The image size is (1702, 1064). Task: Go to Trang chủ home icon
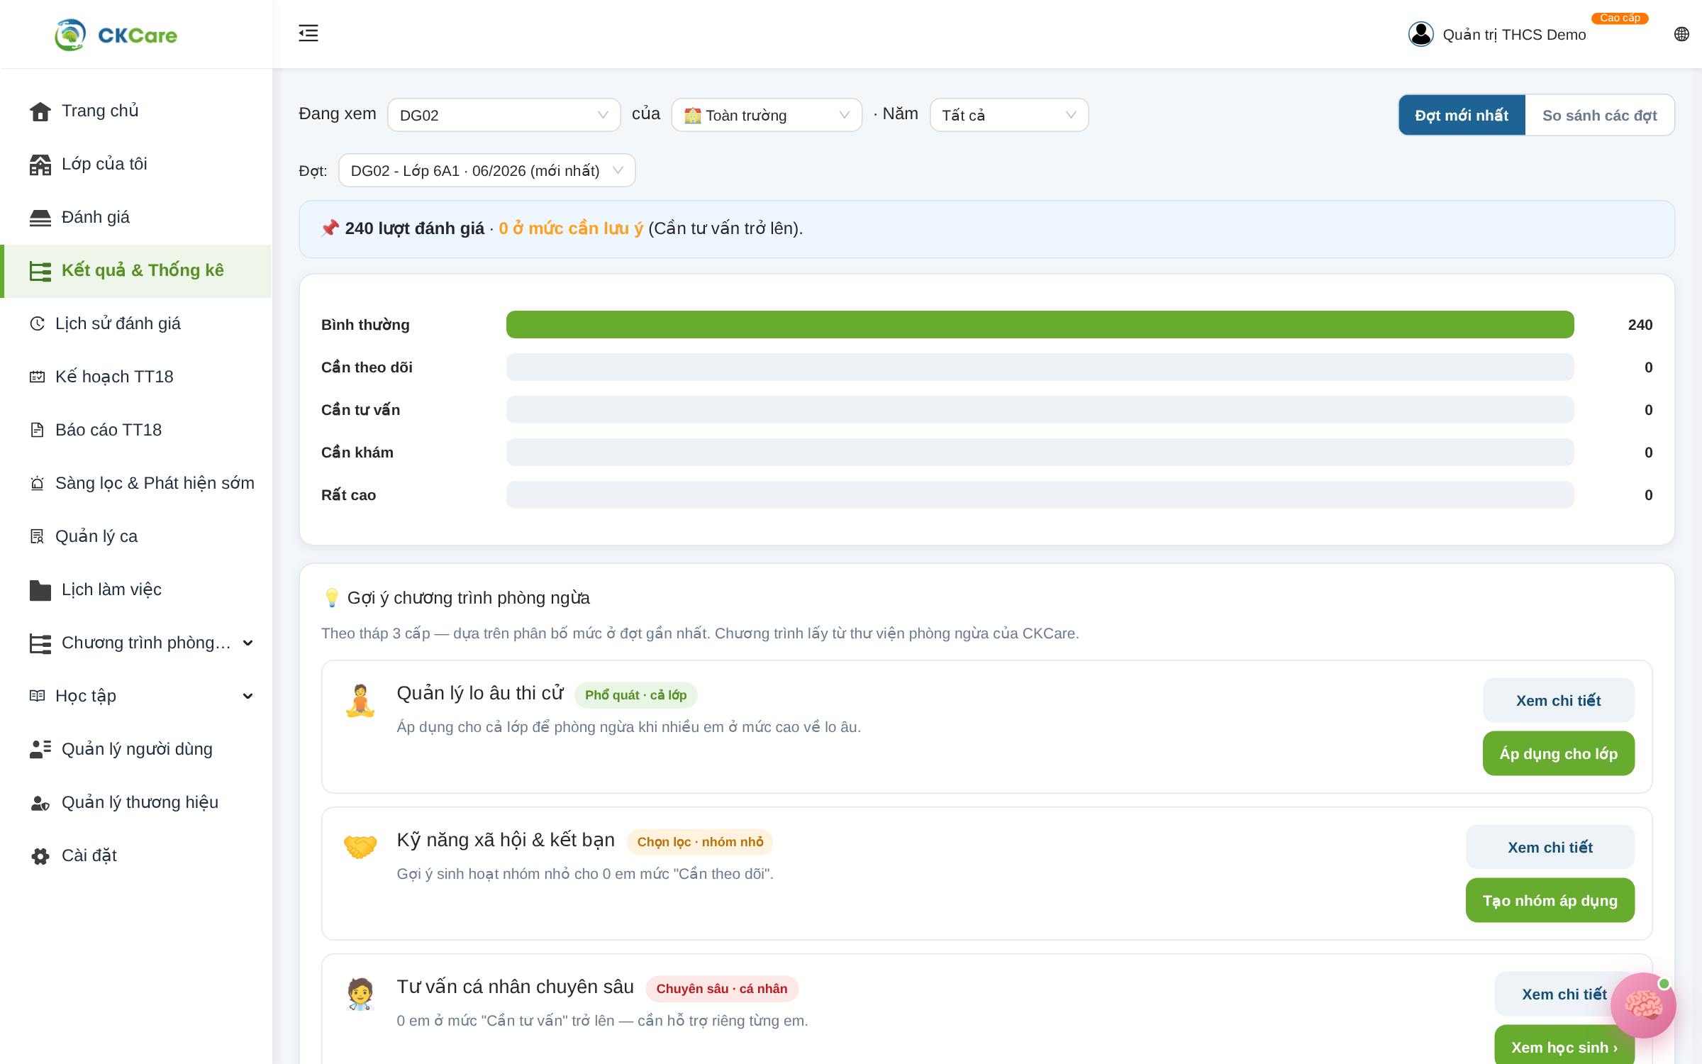pos(40,111)
